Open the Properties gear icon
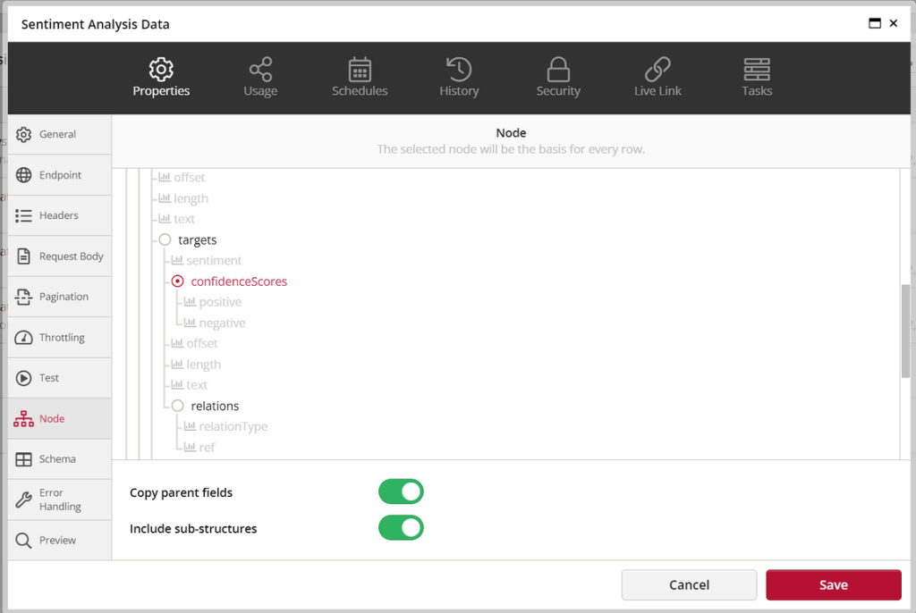The height and width of the screenshot is (613, 916). 161,70
